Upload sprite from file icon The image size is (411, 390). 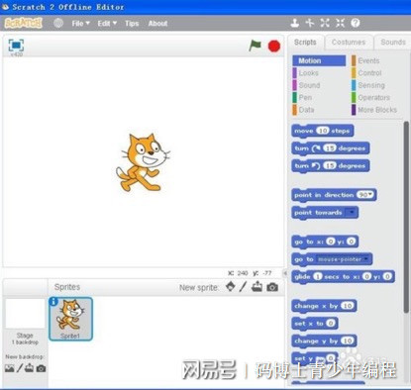257,287
